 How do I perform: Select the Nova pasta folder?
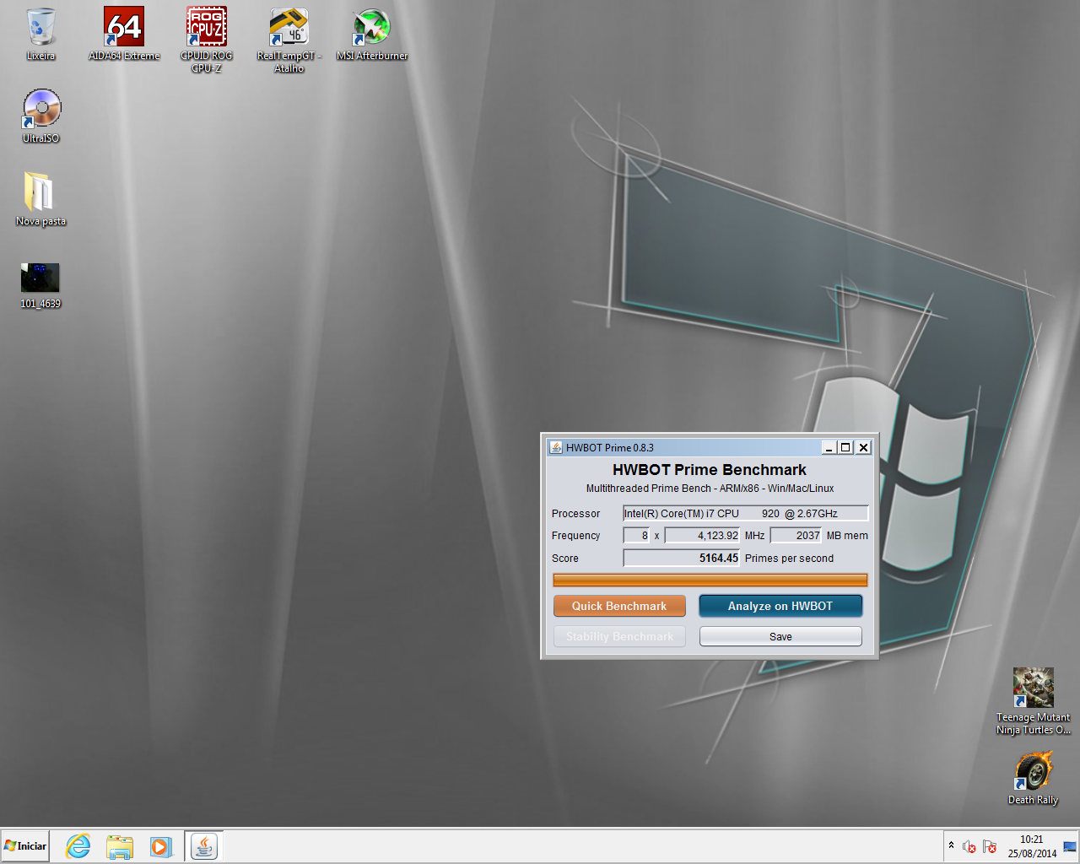coord(40,199)
